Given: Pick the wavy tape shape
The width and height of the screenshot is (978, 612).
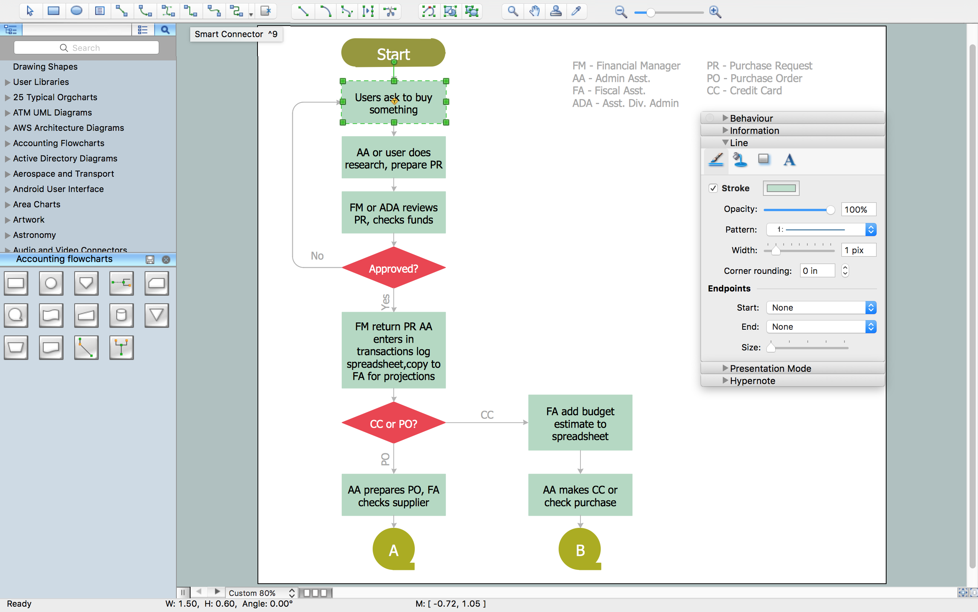Looking at the screenshot, I should (x=51, y=315).
